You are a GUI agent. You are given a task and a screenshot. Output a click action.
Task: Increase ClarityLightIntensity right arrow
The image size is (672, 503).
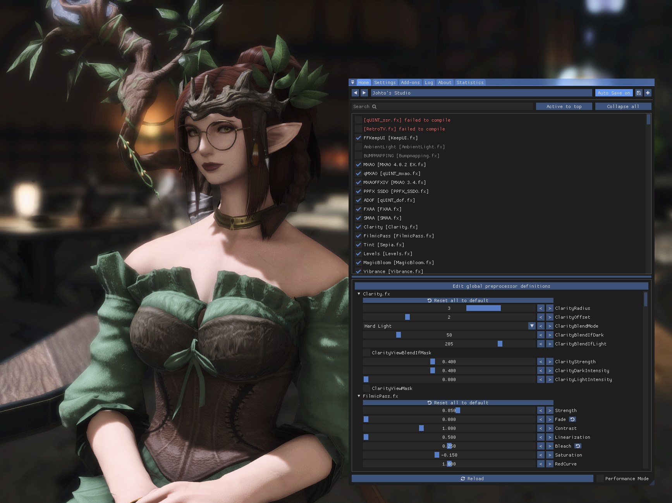point(550,379)
